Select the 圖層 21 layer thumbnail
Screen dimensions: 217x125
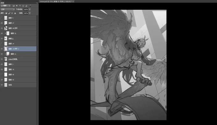[8, 54]
